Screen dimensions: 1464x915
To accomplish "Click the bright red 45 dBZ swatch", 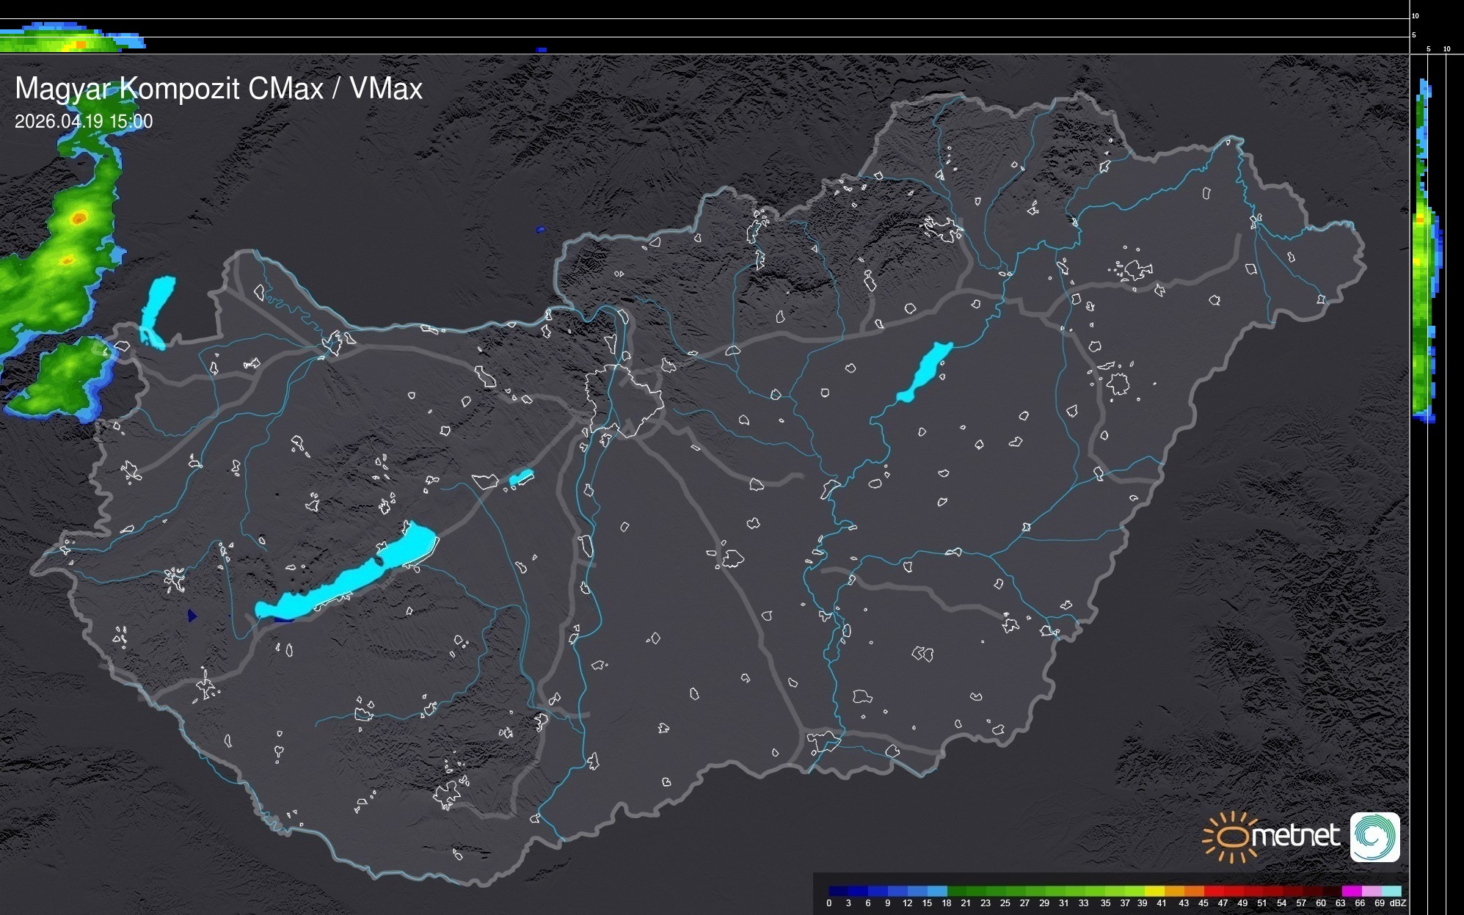I will coord(1213,891).
